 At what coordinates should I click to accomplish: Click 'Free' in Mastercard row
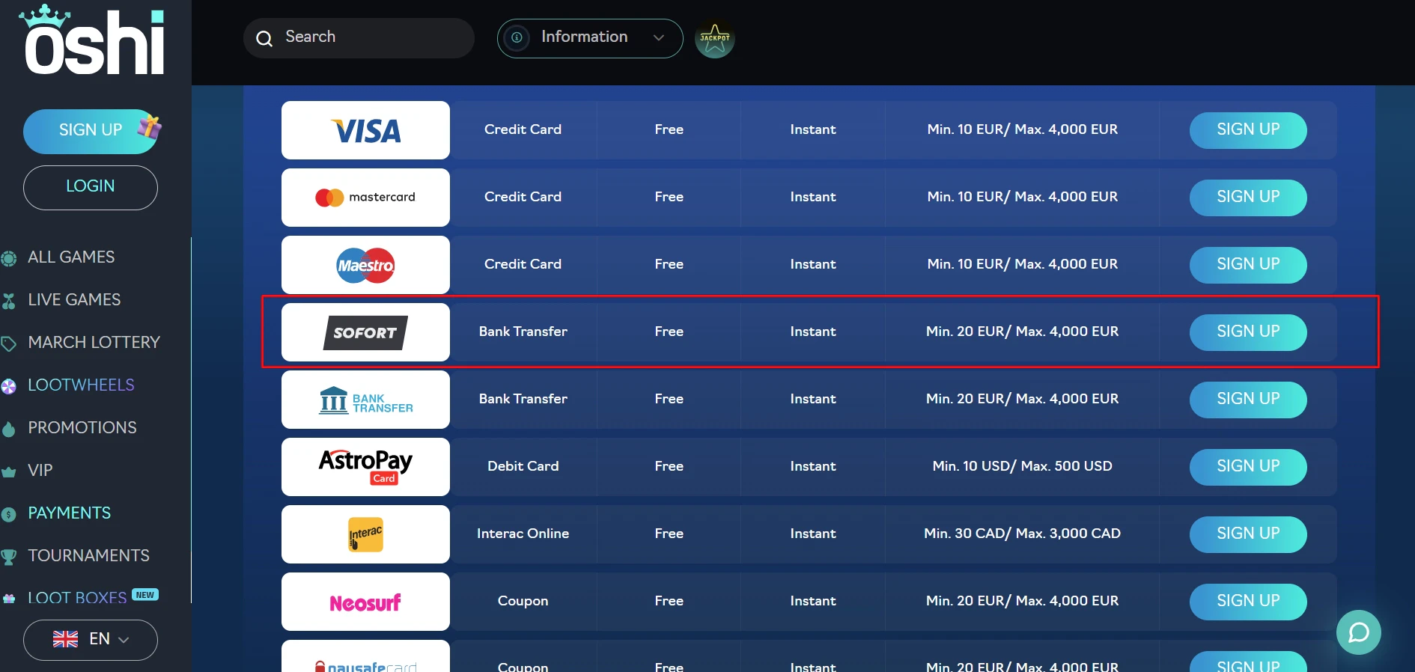pos(669,197)
